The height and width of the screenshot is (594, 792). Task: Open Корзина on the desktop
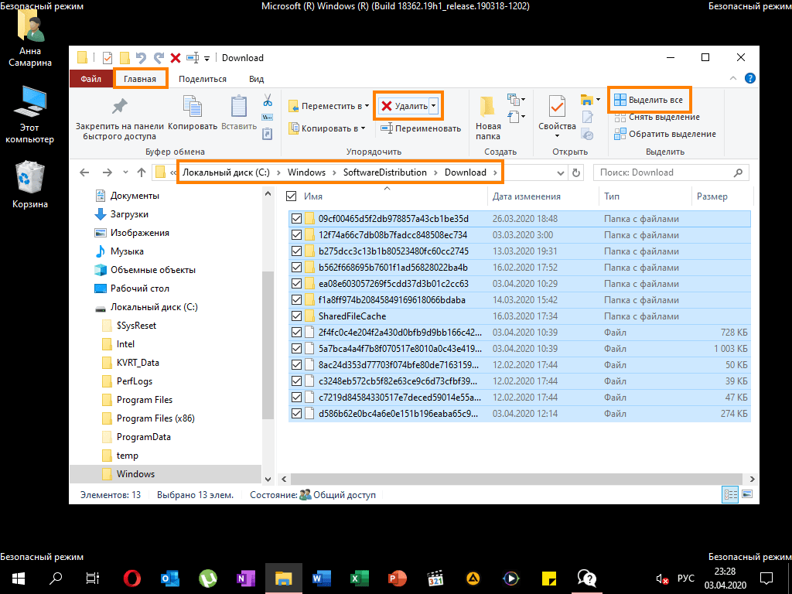point(30,184)
